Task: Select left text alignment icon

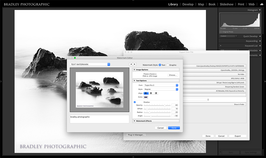Action: coord(146,93)
